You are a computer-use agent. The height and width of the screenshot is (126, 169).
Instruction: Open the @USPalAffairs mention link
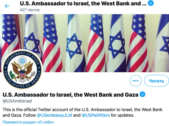coord(96,115)
